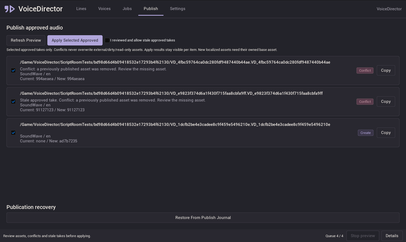Copy the VD_1dcfb2be4 asset path
The image size is (406, 242).
[386, 133]
